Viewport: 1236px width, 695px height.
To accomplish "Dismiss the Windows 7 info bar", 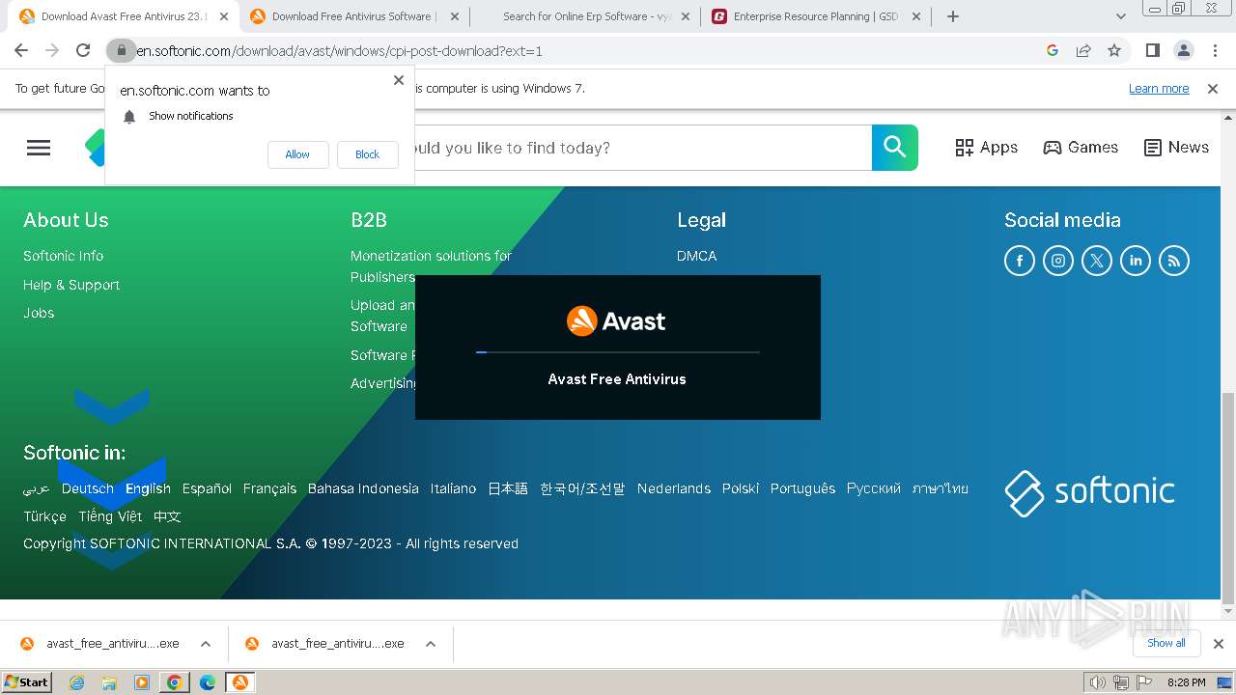I will click(x=1213, y=89).
